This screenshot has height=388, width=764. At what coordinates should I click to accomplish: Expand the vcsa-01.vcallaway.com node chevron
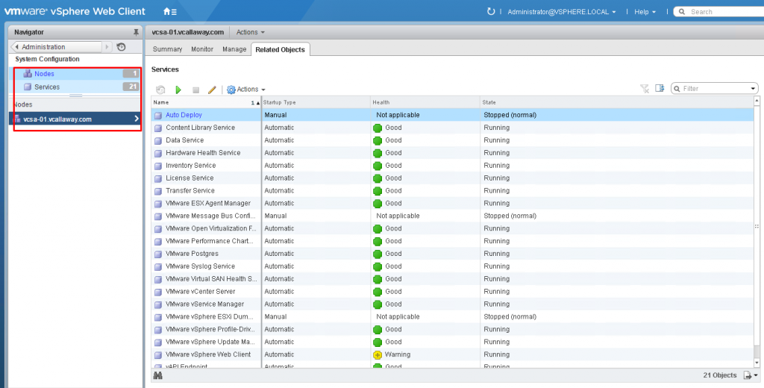[137, 119]
